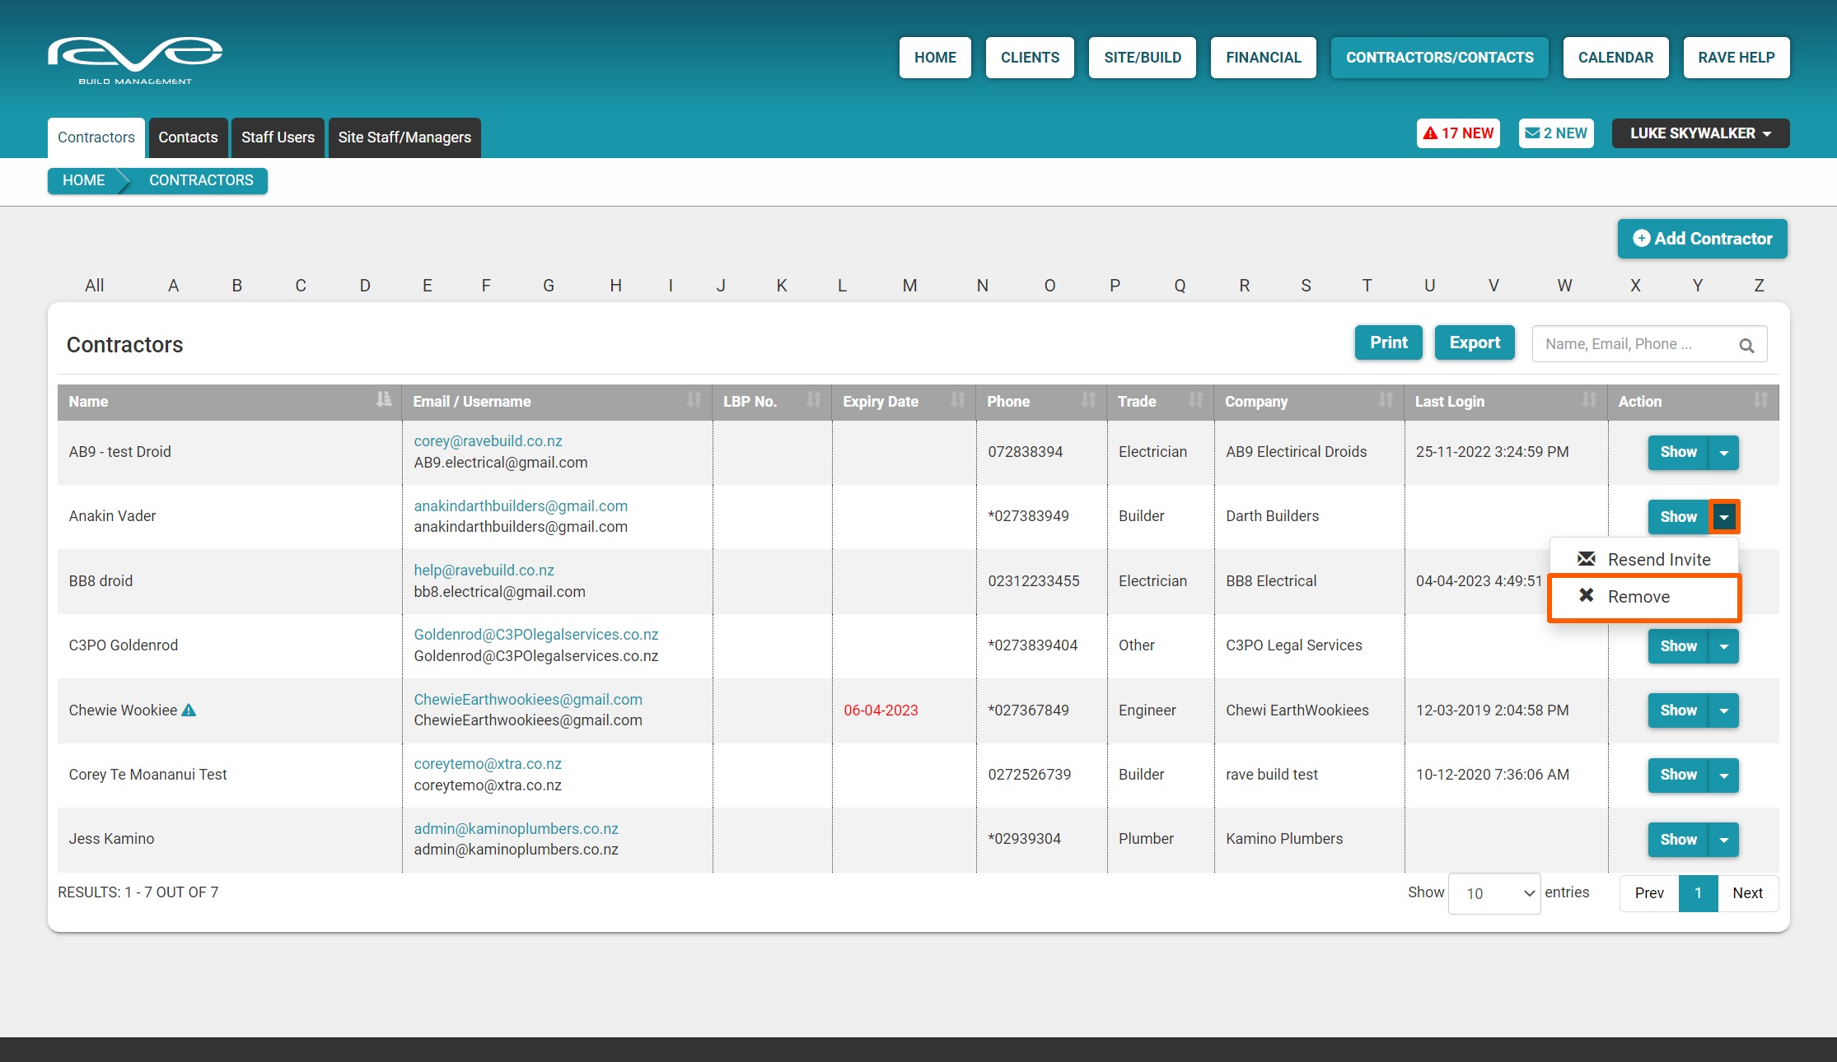Screen dimensions: 1837x1062
Task: Open the Luke Skywalker user menu
Action: pyautogui.click(x=1699, y=133)
